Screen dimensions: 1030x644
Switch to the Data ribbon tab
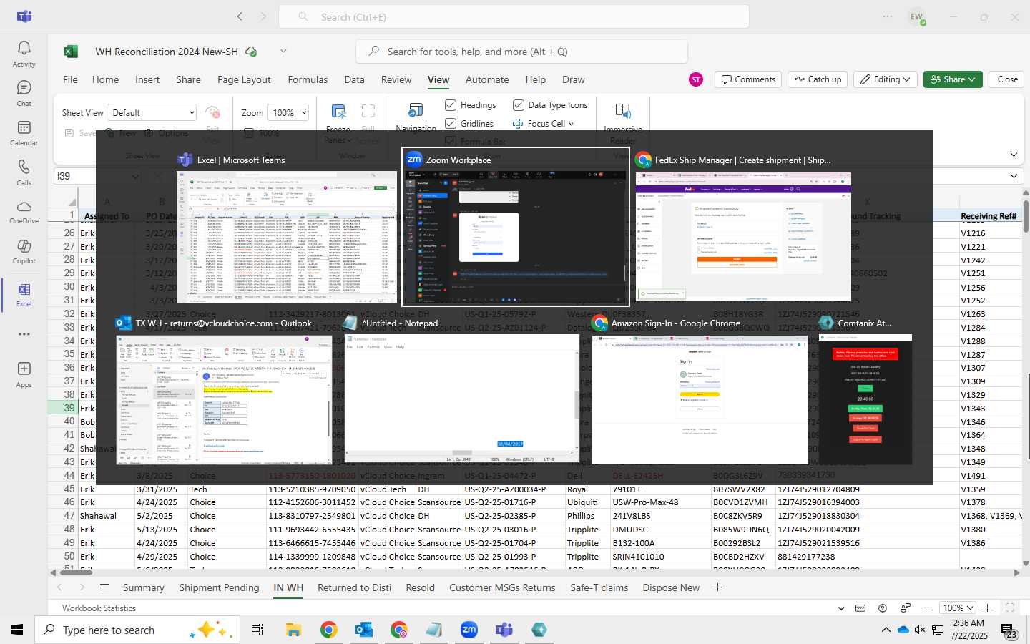coord(354,79)
